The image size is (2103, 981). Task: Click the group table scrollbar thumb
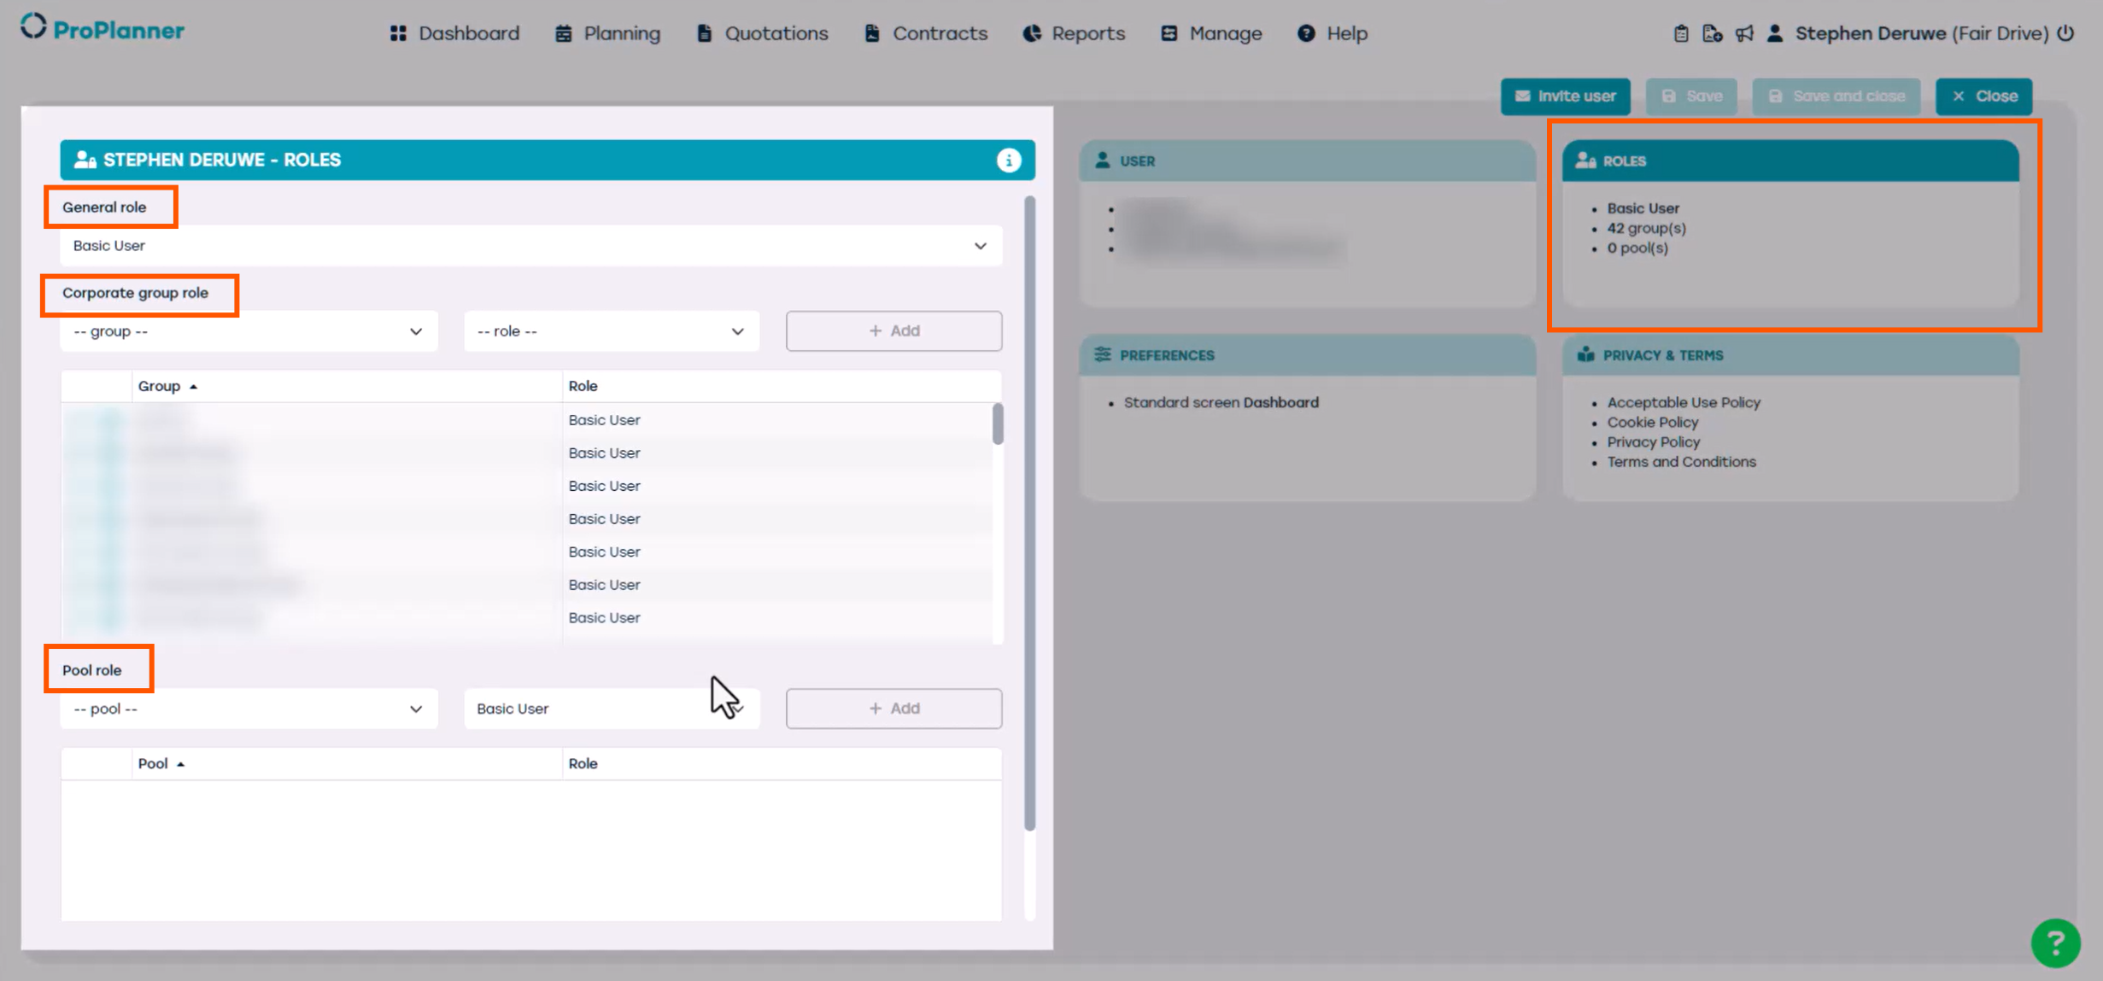point(997,424)
